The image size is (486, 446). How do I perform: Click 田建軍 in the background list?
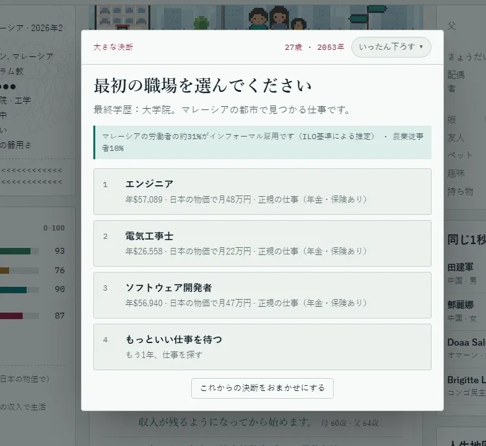pyautogui.click(x=460, y=267)
